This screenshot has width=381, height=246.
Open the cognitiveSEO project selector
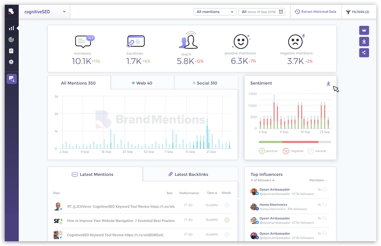click(44, 11)
